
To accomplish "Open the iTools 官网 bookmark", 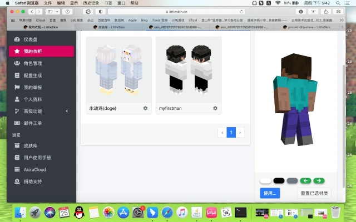I will coord(160,20).
